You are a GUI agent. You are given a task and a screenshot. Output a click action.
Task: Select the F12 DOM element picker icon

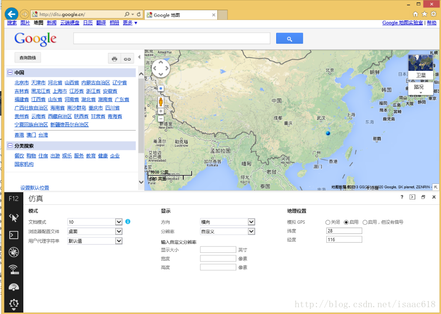[14, 217]
